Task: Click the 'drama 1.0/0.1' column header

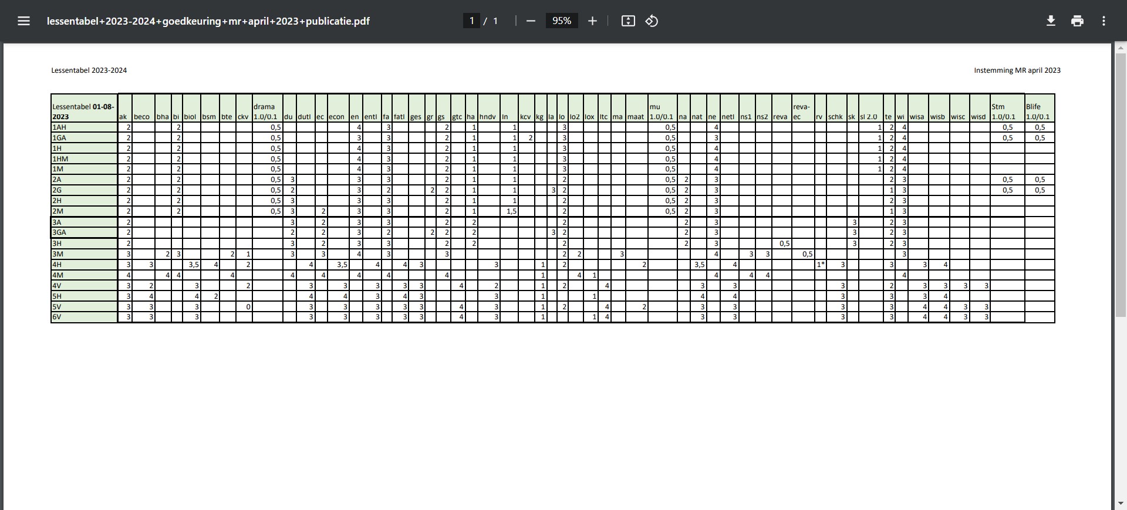Action: [268, 108]
